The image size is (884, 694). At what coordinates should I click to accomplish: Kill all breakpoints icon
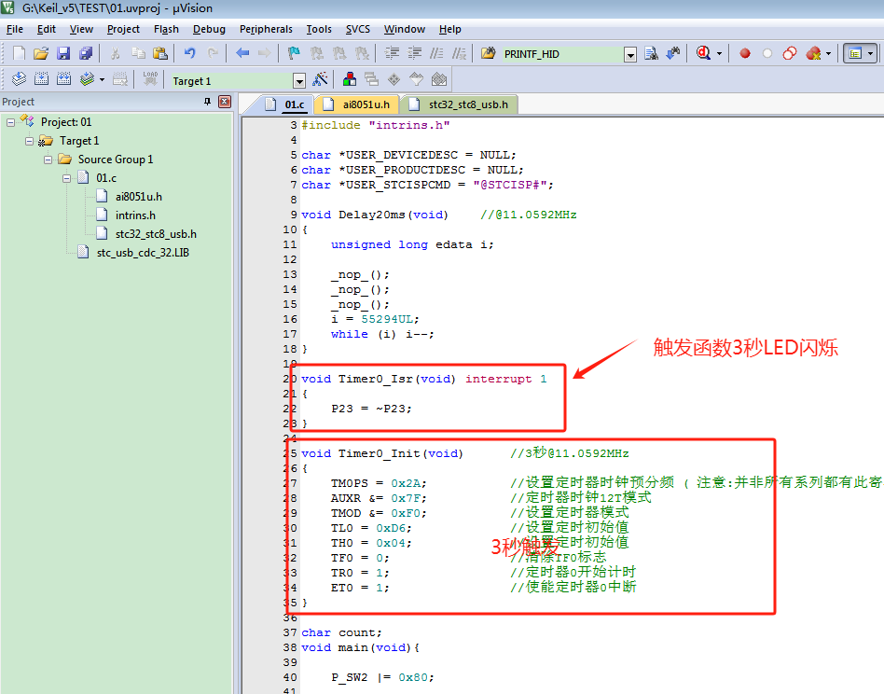813,53
